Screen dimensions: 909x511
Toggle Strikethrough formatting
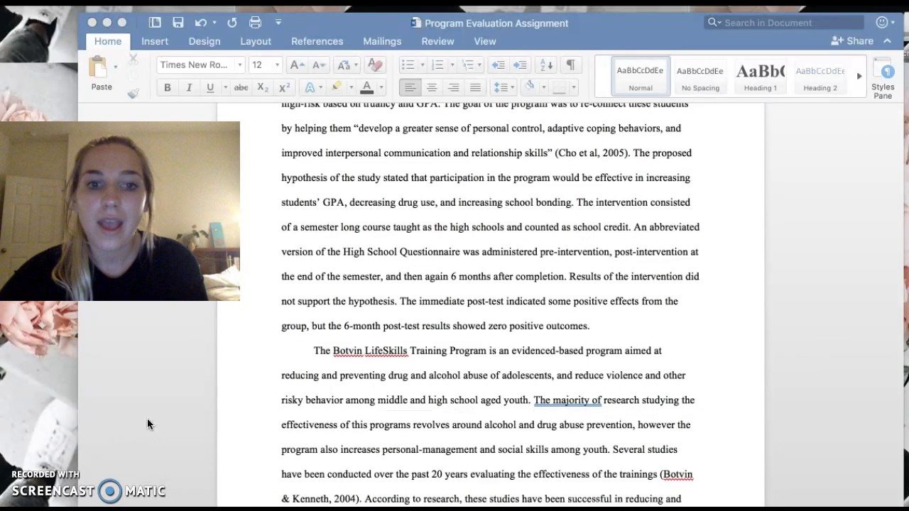tap(241, 87)
